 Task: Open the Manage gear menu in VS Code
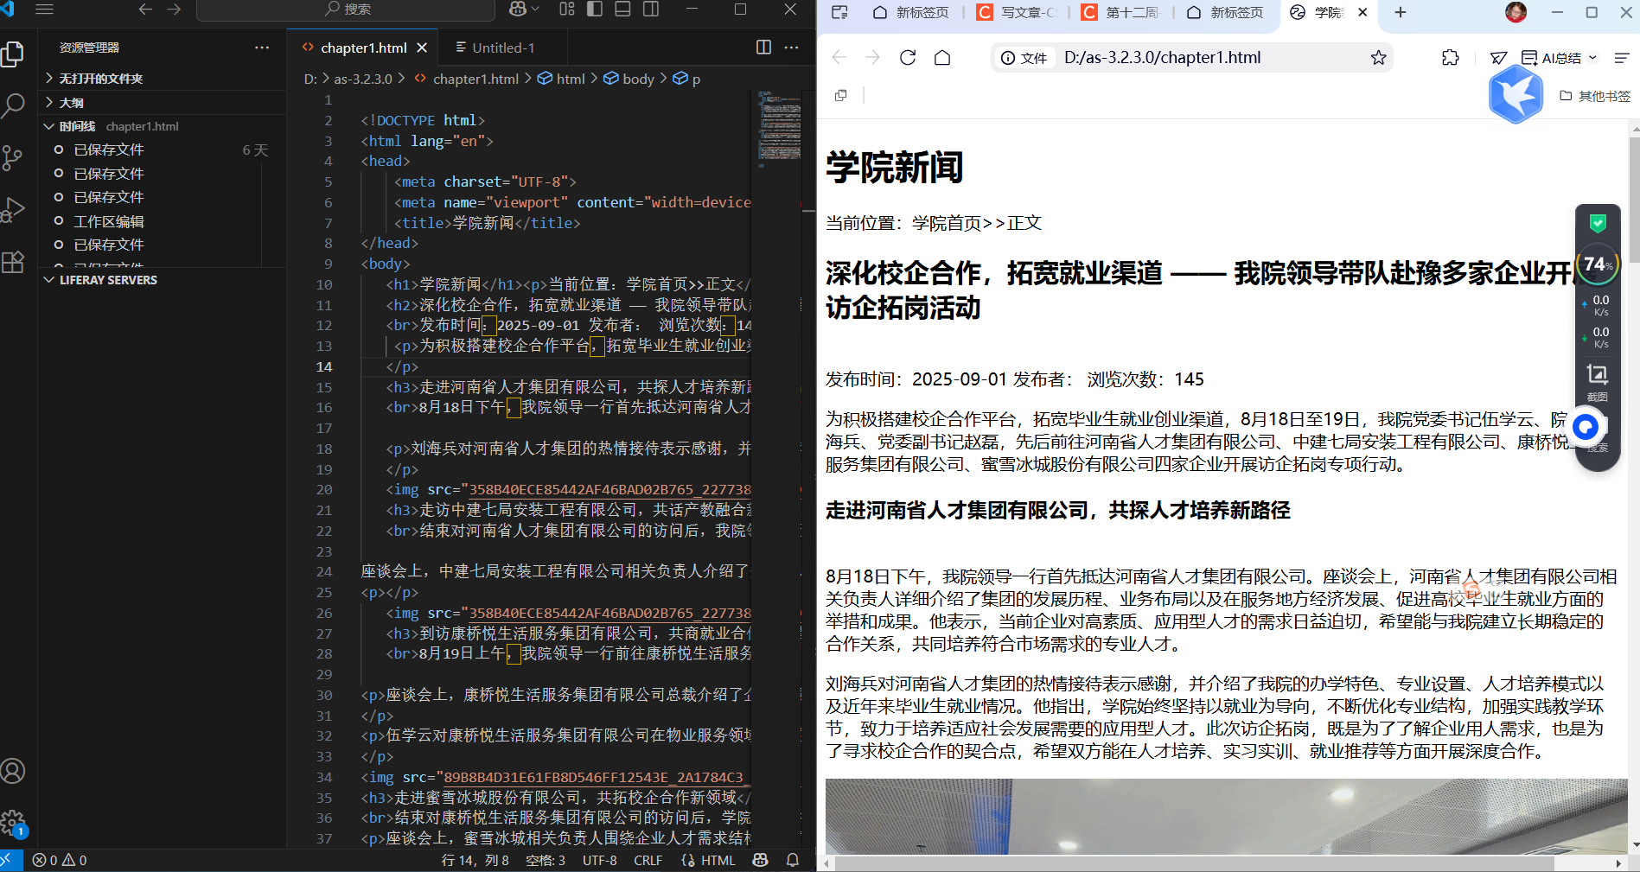[x=13, y=822]
